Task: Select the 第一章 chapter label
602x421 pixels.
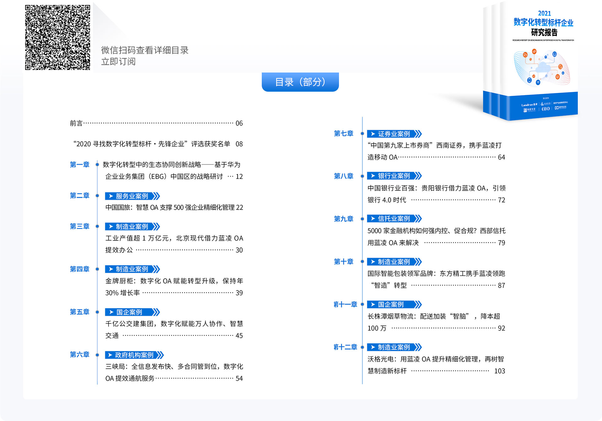Action: pyautogui.click(x=79, y=165)
